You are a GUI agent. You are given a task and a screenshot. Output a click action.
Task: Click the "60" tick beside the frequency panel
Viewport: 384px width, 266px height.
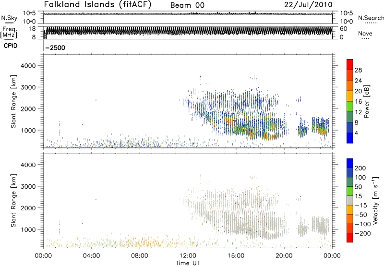pos(344,29)
